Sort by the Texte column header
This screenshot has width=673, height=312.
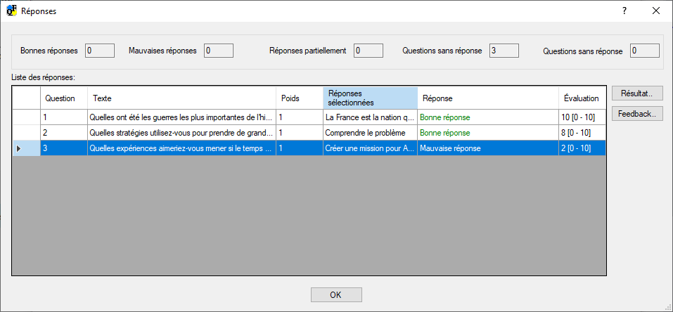click(x=181, y=98)
